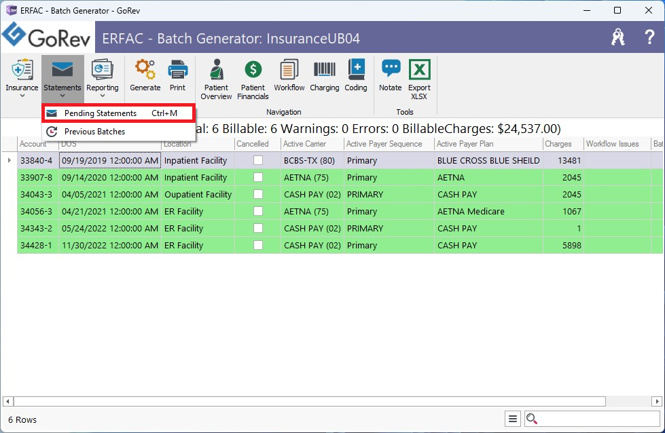Viewport: 665px width, 433px height.
Task: Select account cell 34056-3
Action: (x=38, y=211)
